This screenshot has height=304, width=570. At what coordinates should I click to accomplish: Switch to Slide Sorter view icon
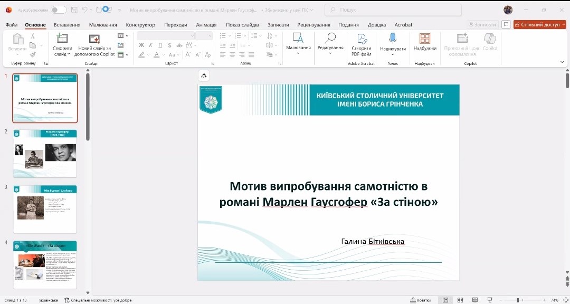point(460,300)
